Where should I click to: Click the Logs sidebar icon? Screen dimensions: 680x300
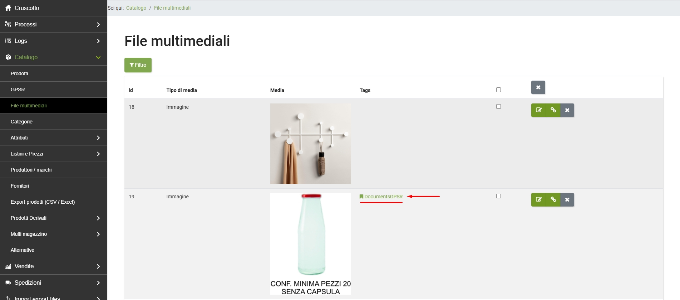(8, 41)
